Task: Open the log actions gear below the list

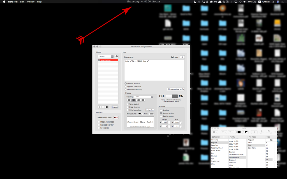Action: pyautogui.click(x=107, y=107)
